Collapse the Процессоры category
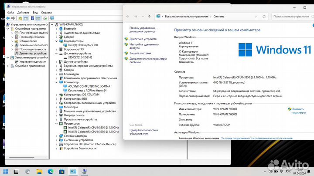Image resolution: width=314 pixels, height=176 pixels. (x=56, y=123)
